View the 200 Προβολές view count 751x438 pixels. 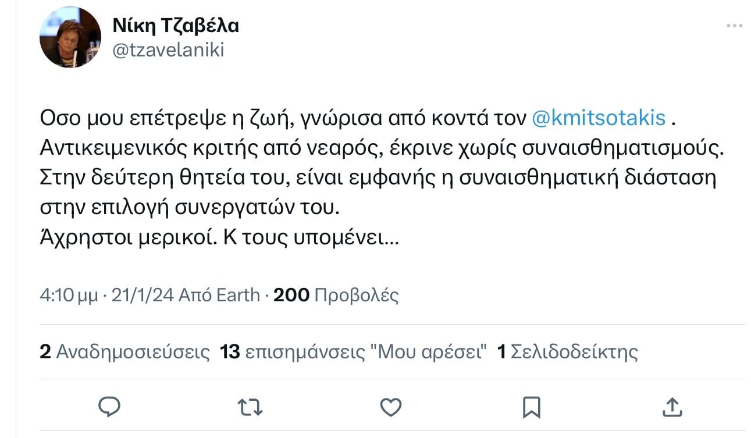[x=336, y=295]
